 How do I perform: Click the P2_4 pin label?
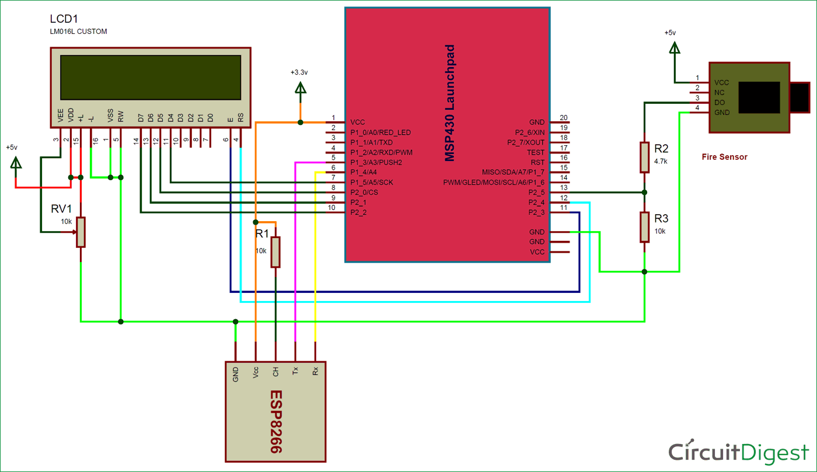point(536,202)
